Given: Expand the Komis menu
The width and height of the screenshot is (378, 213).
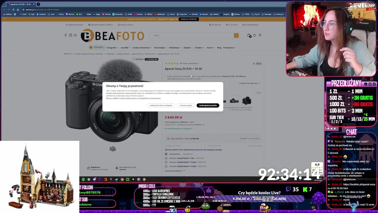Looking at the screenshot, I should pyautogui.click(x=211, y=48).
